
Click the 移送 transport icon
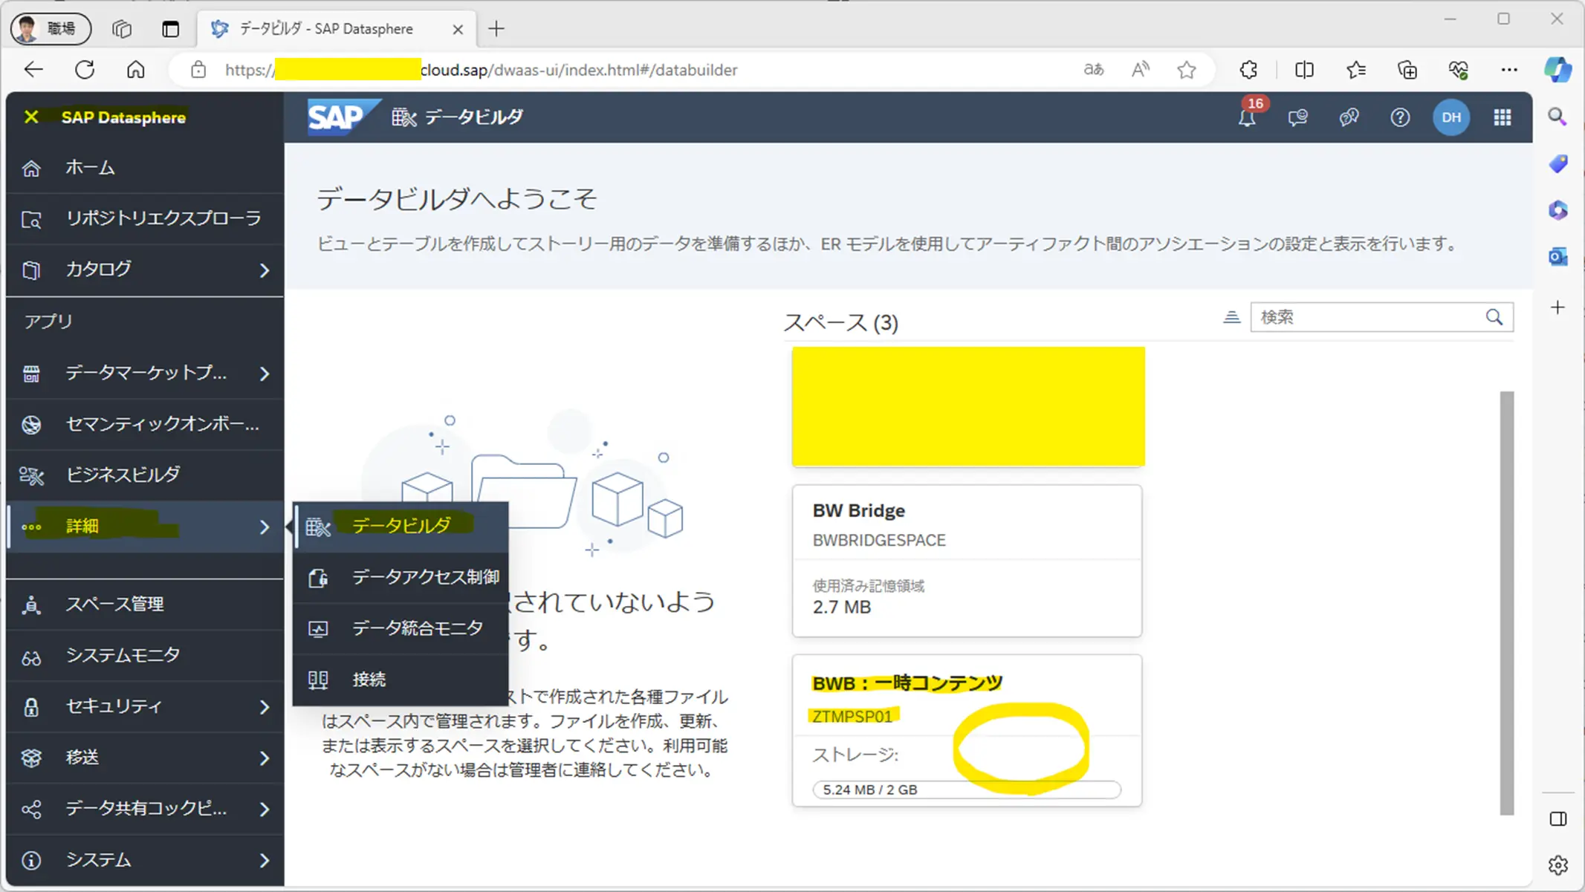click(31, 758)
